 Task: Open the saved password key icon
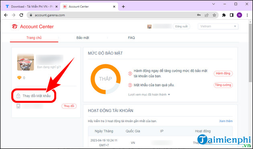pyautogui.click(x=199, y=15)
